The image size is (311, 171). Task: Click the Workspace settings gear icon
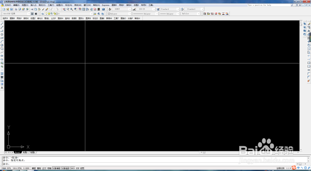32,14
